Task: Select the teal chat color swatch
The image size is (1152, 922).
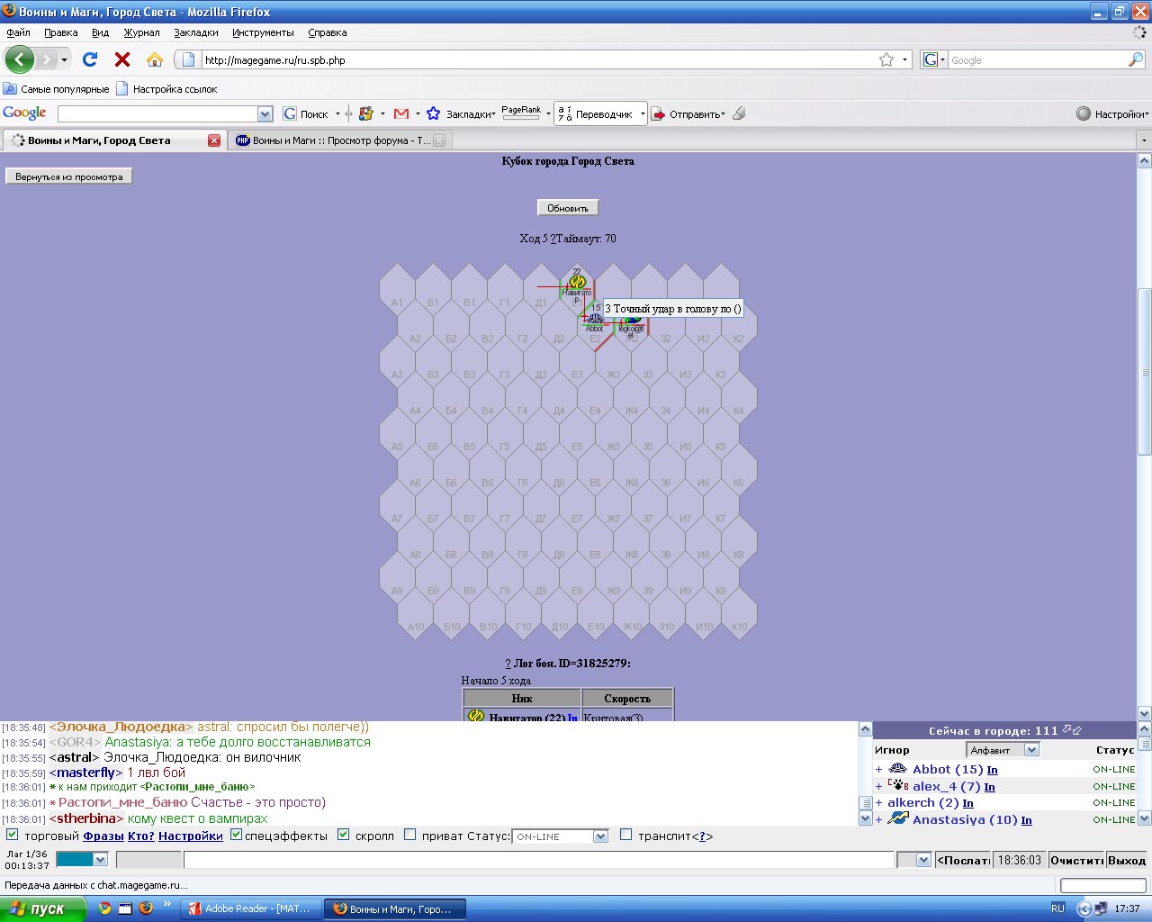Action: [x=75, y=860]
